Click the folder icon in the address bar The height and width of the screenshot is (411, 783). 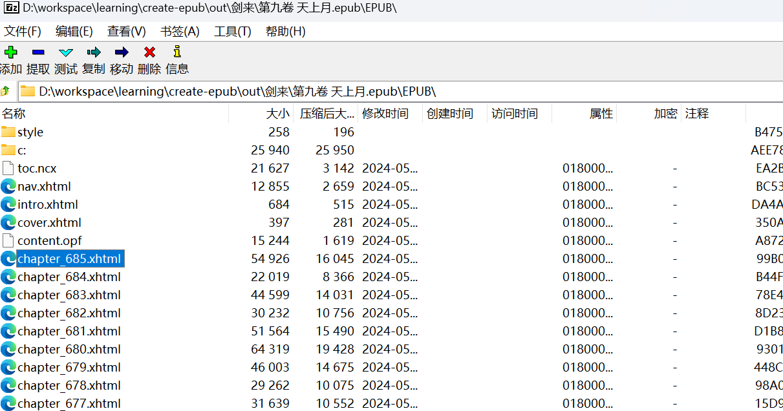[27, 90]
